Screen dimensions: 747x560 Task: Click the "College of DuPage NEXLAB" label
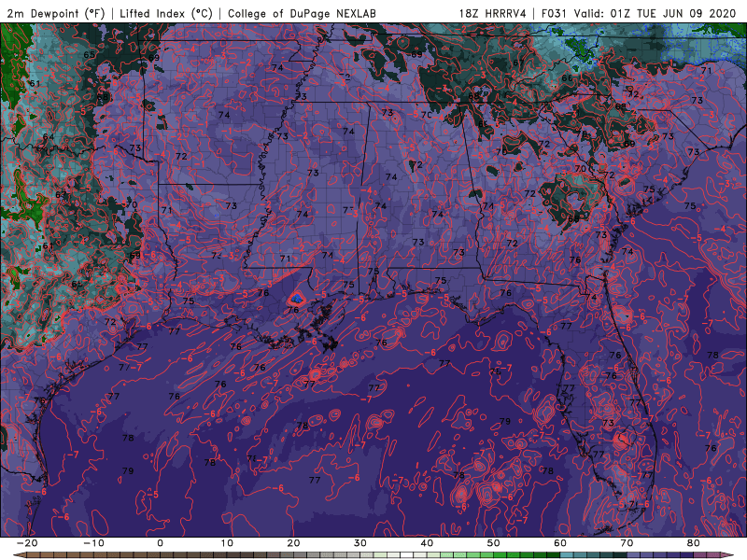point(302,14)
